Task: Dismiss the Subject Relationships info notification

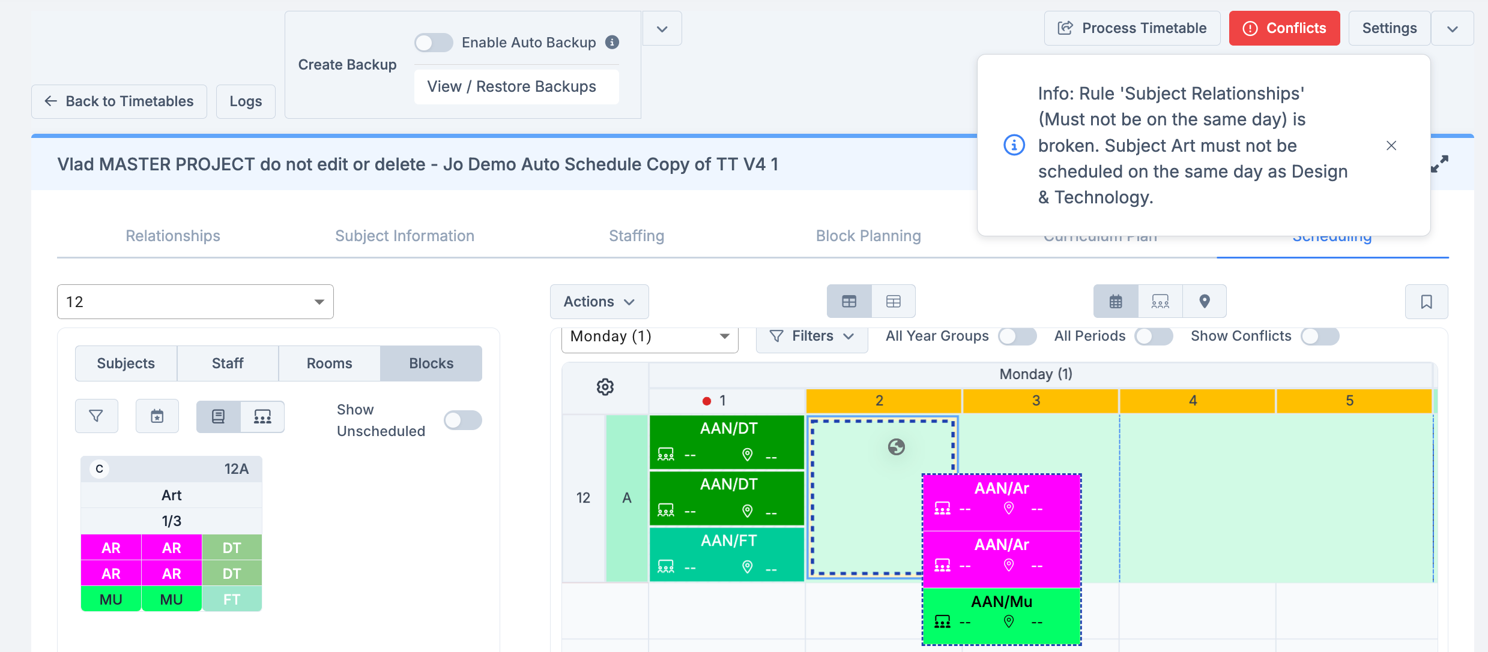Action: (x=1391, y=146)
